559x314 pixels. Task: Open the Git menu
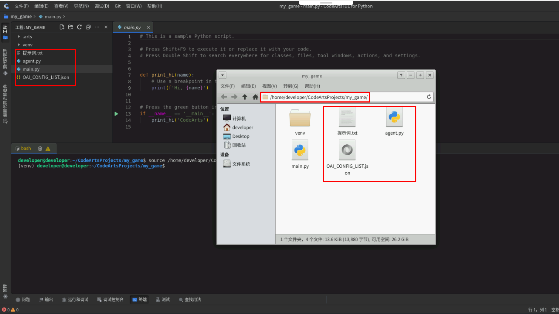118,6
